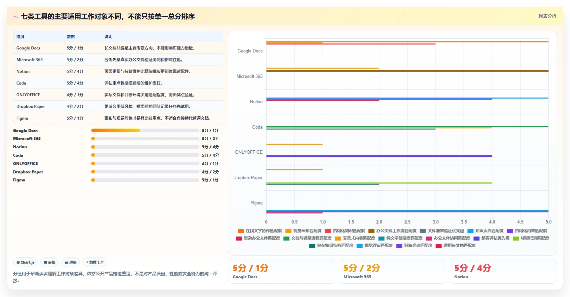Select the Google Docs table row name
This screenshot has width=570, height=297.
(x=28, y=48)
